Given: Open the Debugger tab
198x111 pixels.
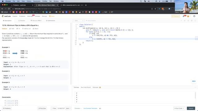Looking at the screenshot, I should 96,87.
